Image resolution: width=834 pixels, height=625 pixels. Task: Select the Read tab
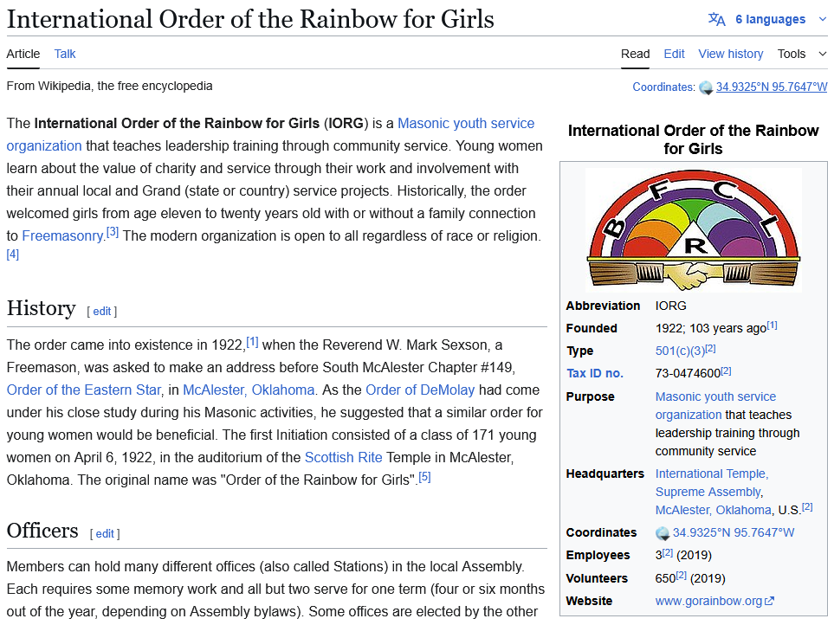[635, 54]
